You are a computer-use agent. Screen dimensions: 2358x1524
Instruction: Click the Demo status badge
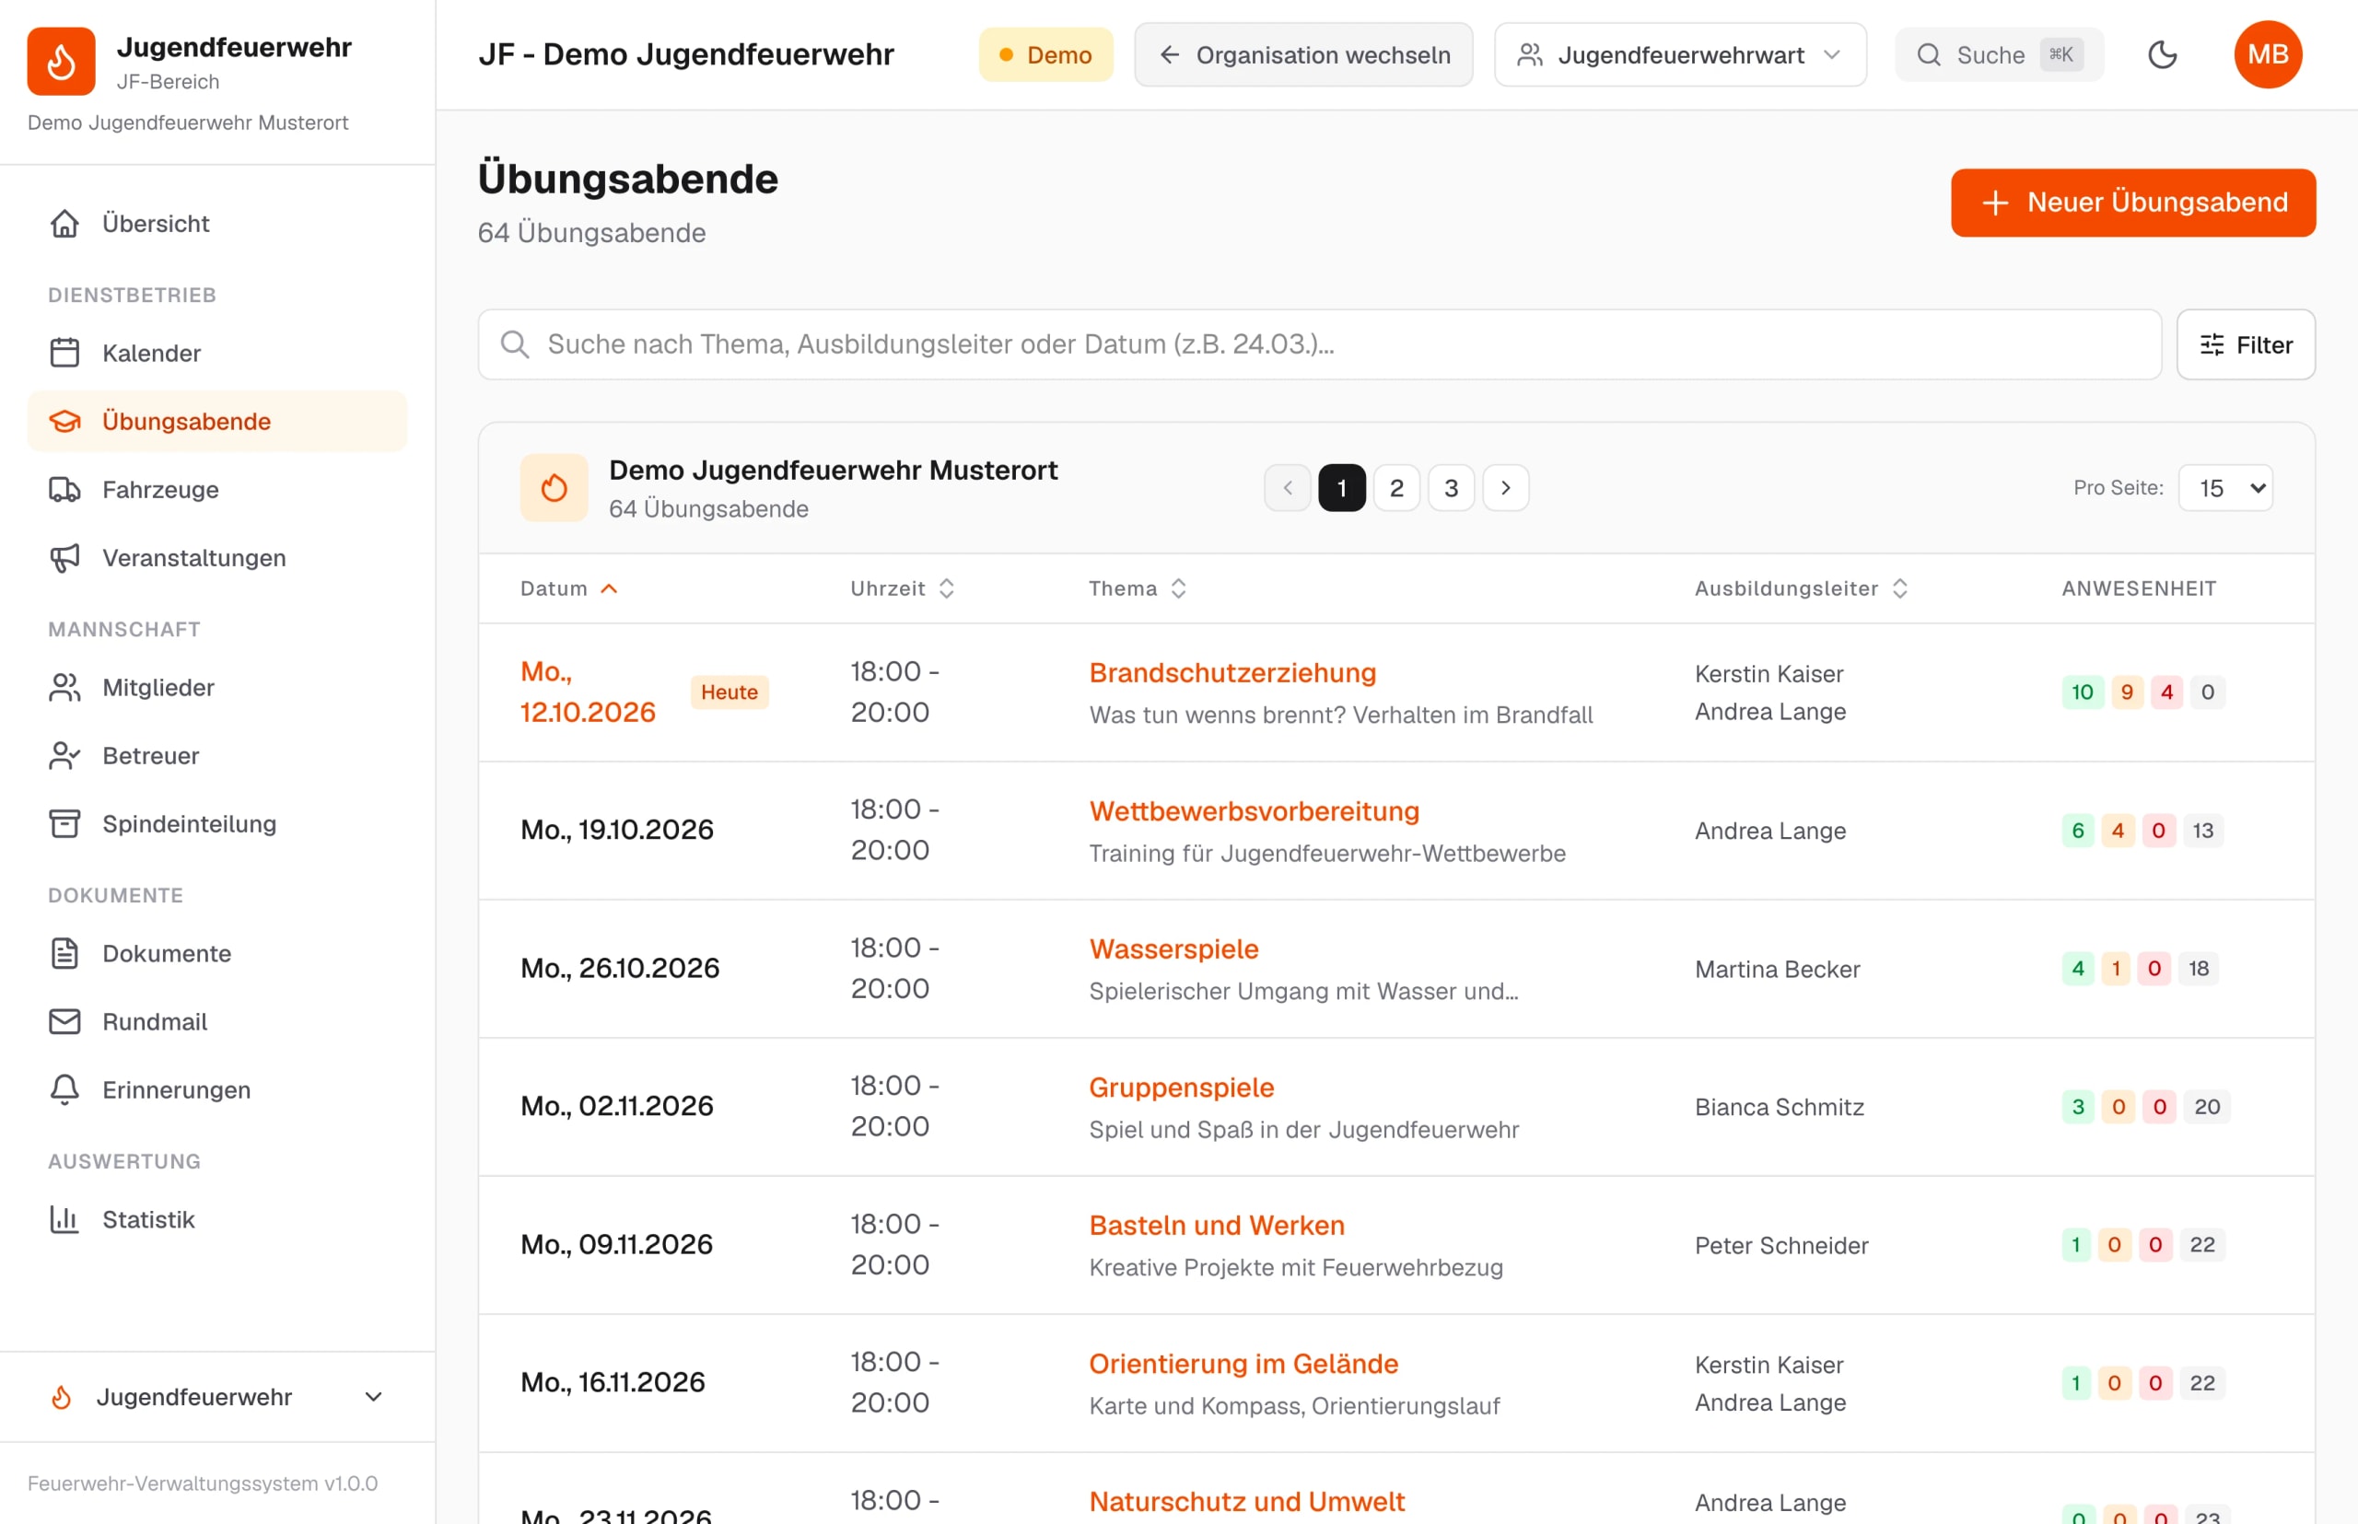pyautogui.click(x=1045, y=54)
